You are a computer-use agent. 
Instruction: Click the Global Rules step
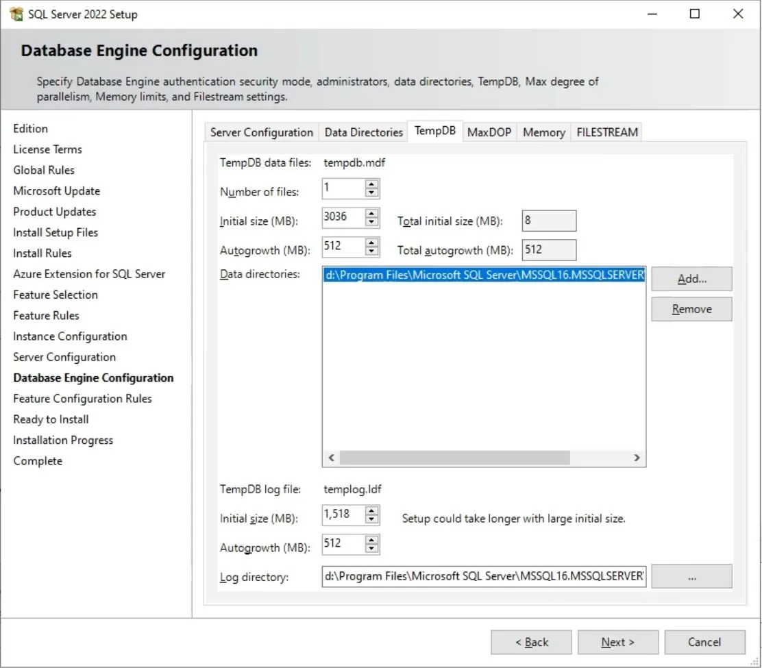44,171
